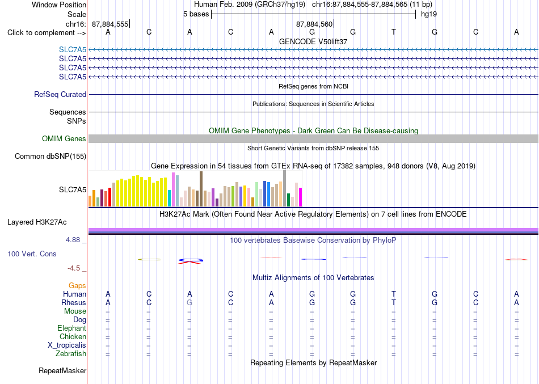Open Short Genetic Variants from dbSNP title
Image resolution: width=539 pixels, height=384 pixels.
tap(313, 148)
